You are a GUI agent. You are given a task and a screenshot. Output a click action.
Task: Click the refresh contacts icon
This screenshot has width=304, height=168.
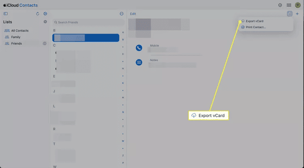tap(38, 13)
